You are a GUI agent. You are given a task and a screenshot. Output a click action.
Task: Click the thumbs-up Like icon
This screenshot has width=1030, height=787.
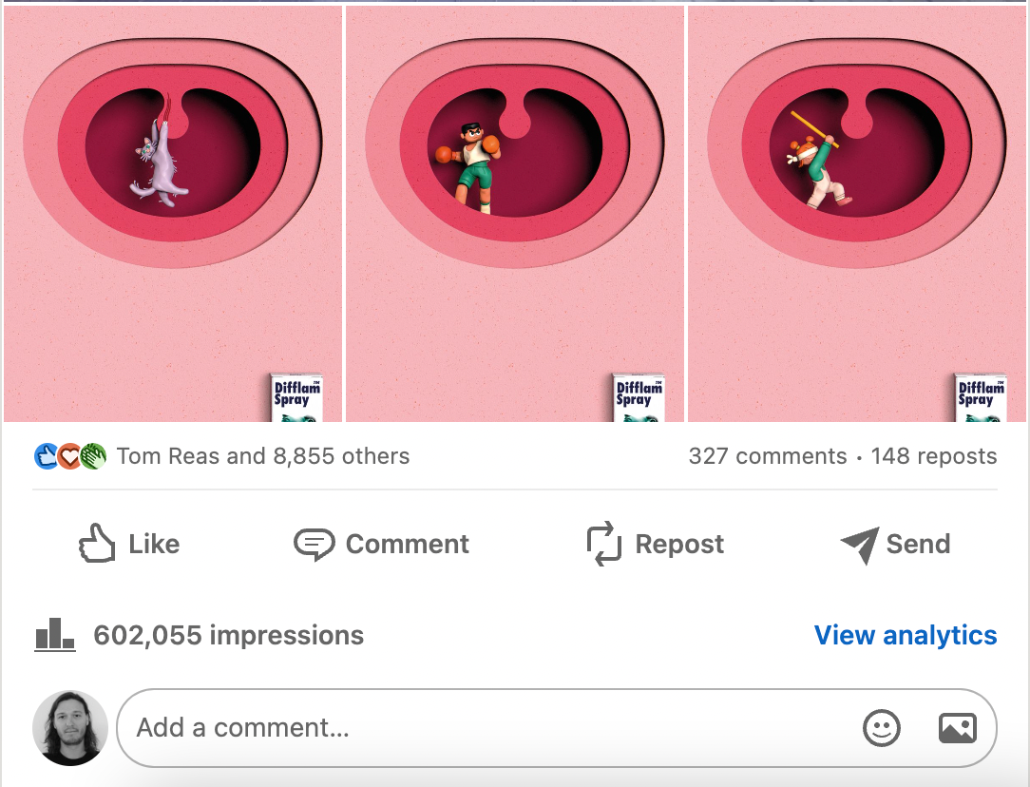point(97,544)
